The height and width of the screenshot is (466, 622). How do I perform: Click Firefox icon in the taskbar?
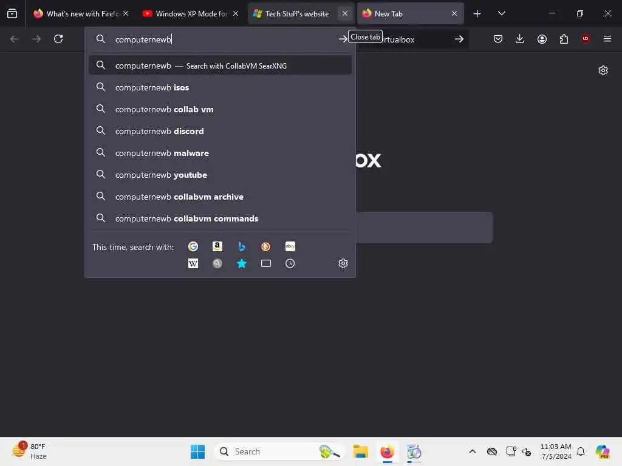[x=387, y=451]
